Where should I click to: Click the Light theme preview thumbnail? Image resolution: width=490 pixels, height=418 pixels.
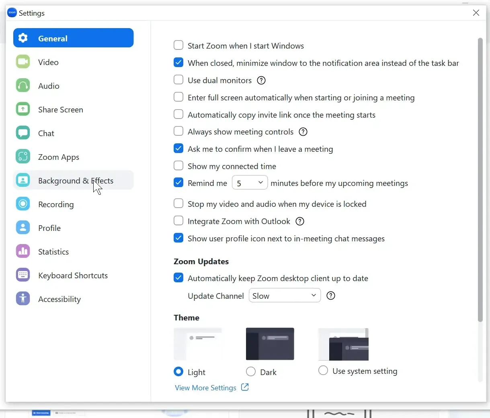pyautogui.click(x=198, y=344)
